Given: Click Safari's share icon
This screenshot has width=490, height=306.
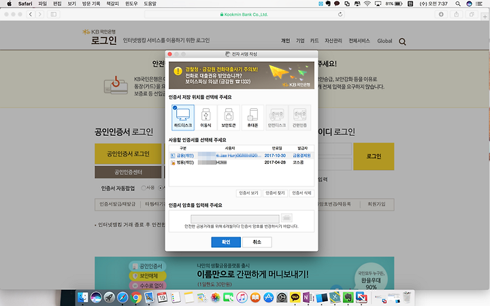Looking at the screenshot, I should point(456,14).
